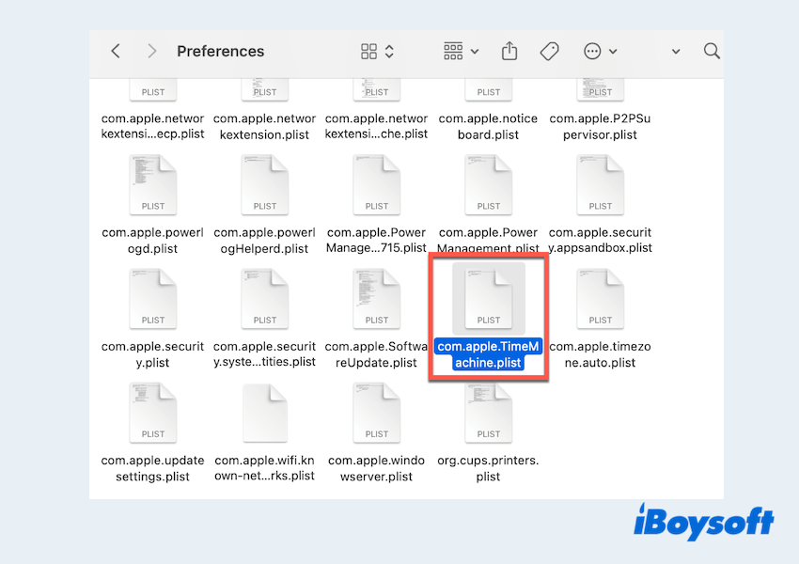Select com.apple.updatesettings.plist file
This screenshot has width=799, height=564.
(153, 413)
